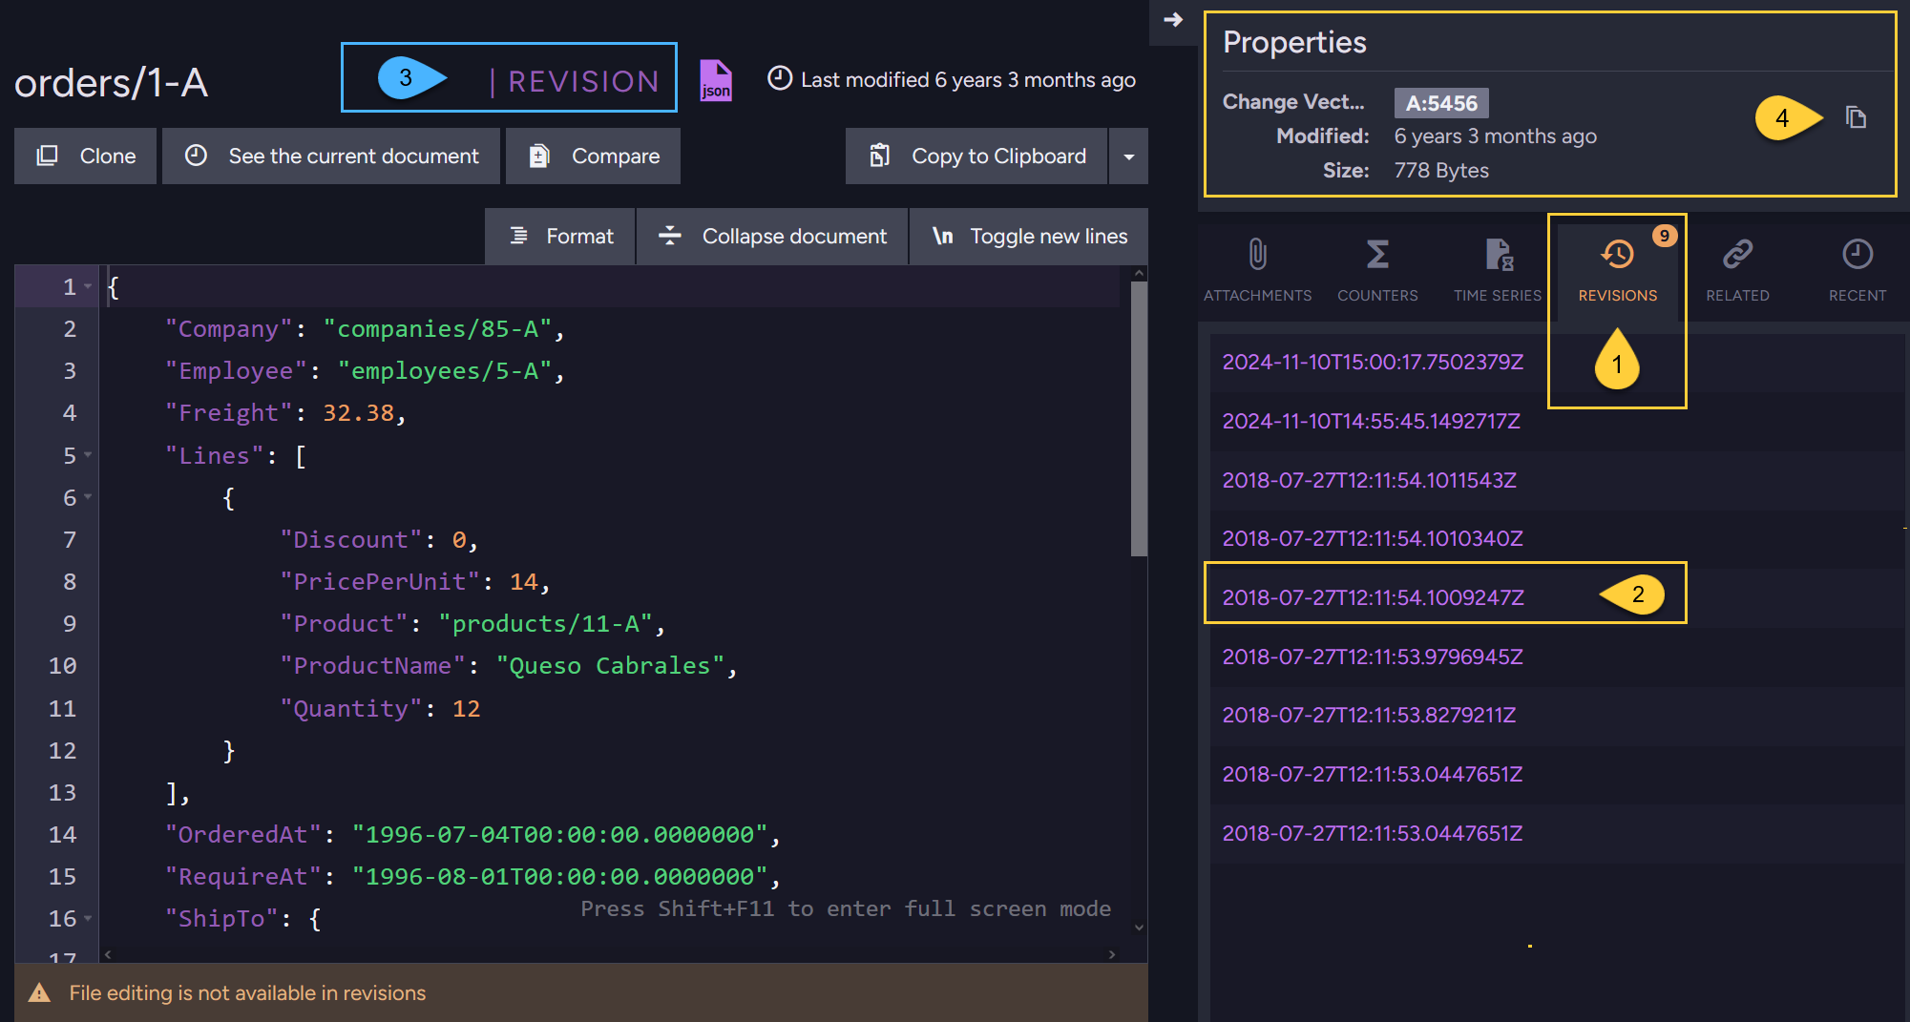Screen dimensions: 1910x1022
Task: Click the 778 Bytes size value
Action: [1441, 170]
